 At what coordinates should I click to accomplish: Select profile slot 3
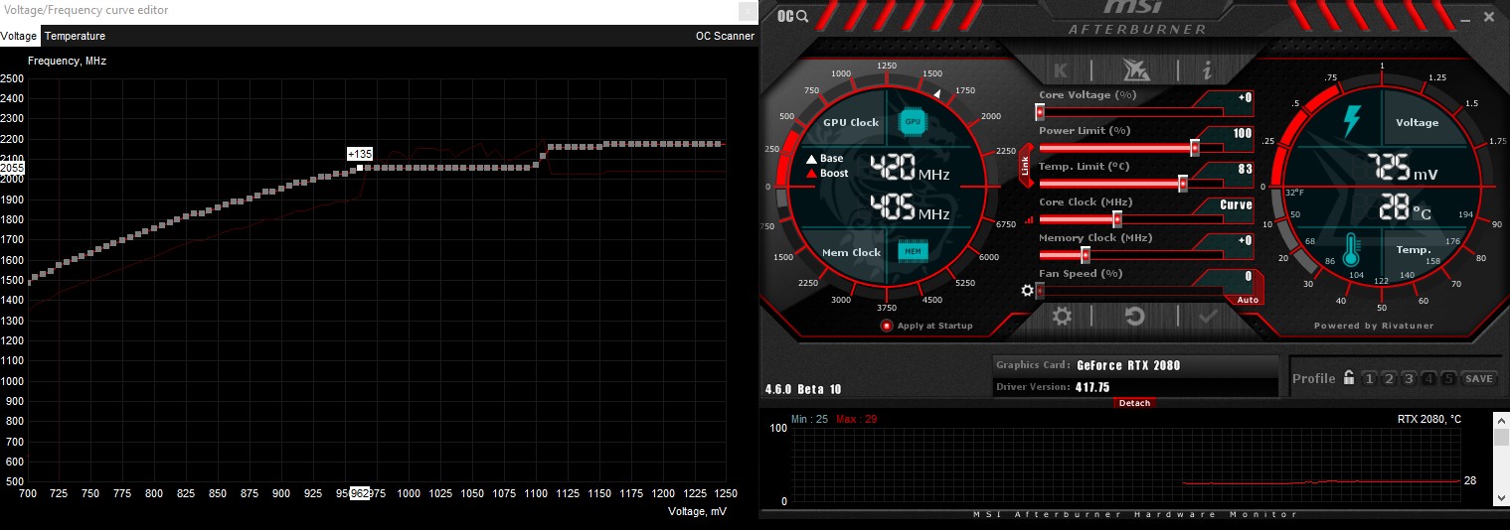(1409, 378)
